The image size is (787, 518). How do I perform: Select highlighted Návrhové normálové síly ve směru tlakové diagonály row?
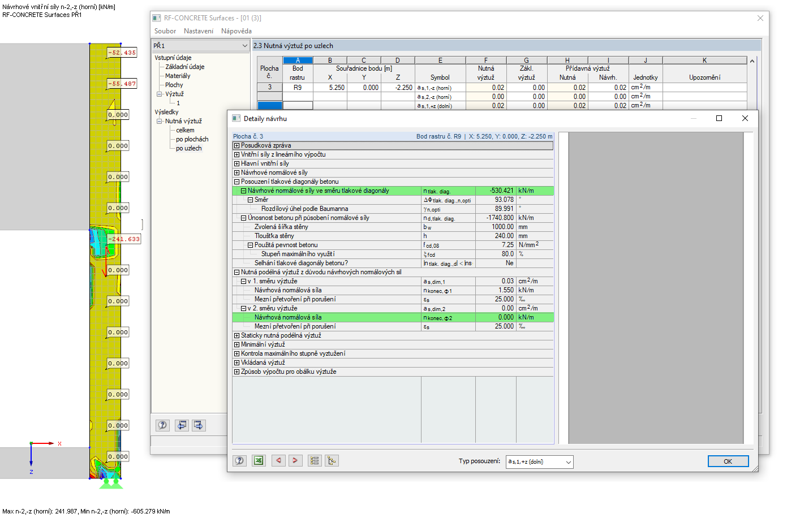393,191
